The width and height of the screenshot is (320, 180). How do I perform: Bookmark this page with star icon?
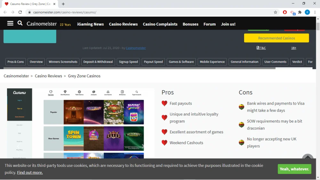pos(275,12)
